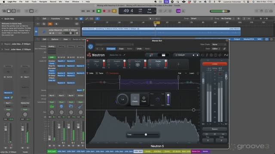
Task: Open Neutron settings gear icon
Action: [x=211, y=55]
